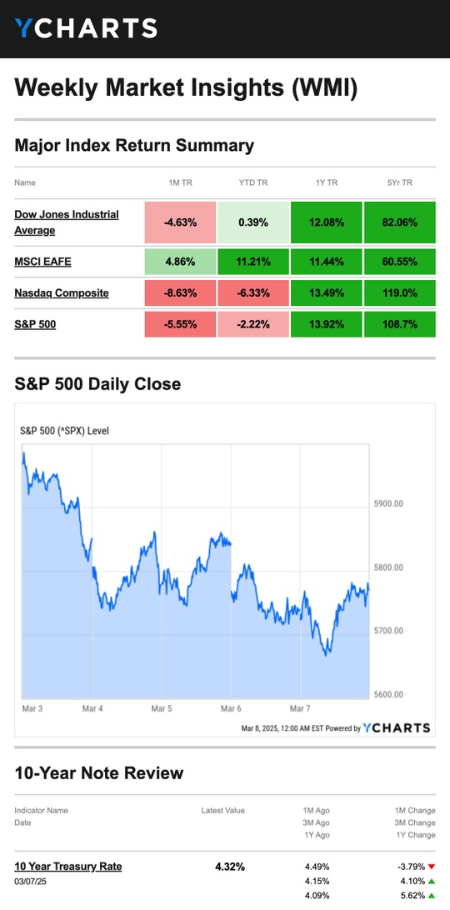Open the S&P 500 index link

[36, 324]
